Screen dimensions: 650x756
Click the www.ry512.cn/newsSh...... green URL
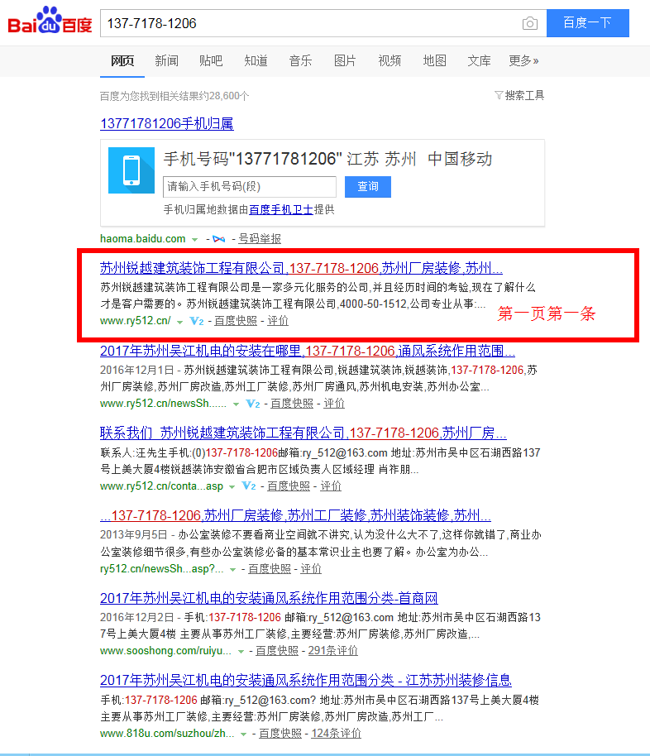coord(164,403)
